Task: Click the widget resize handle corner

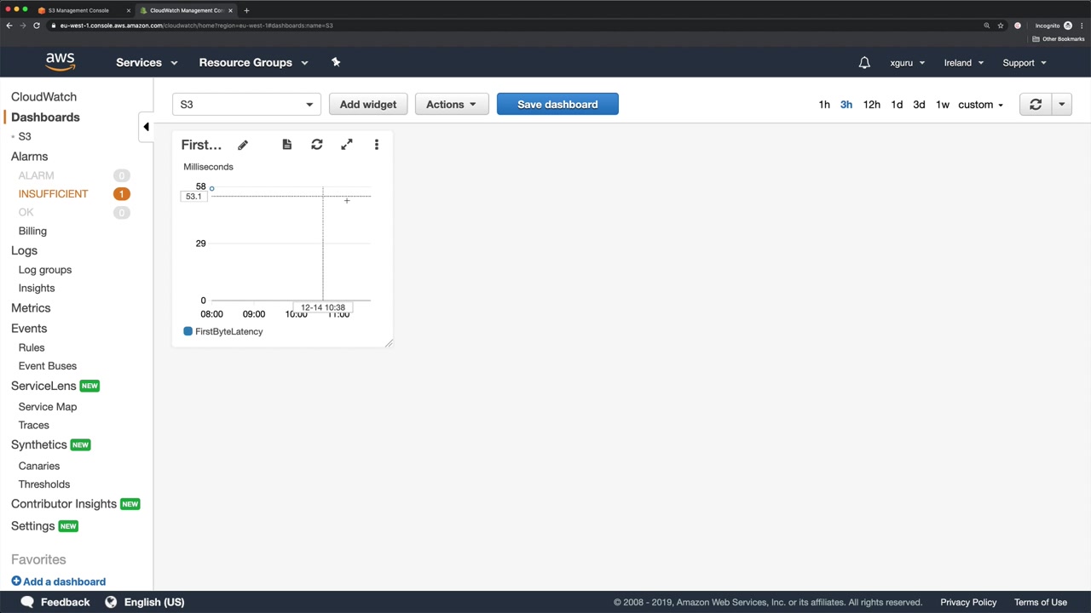Action: click(389, 343)
